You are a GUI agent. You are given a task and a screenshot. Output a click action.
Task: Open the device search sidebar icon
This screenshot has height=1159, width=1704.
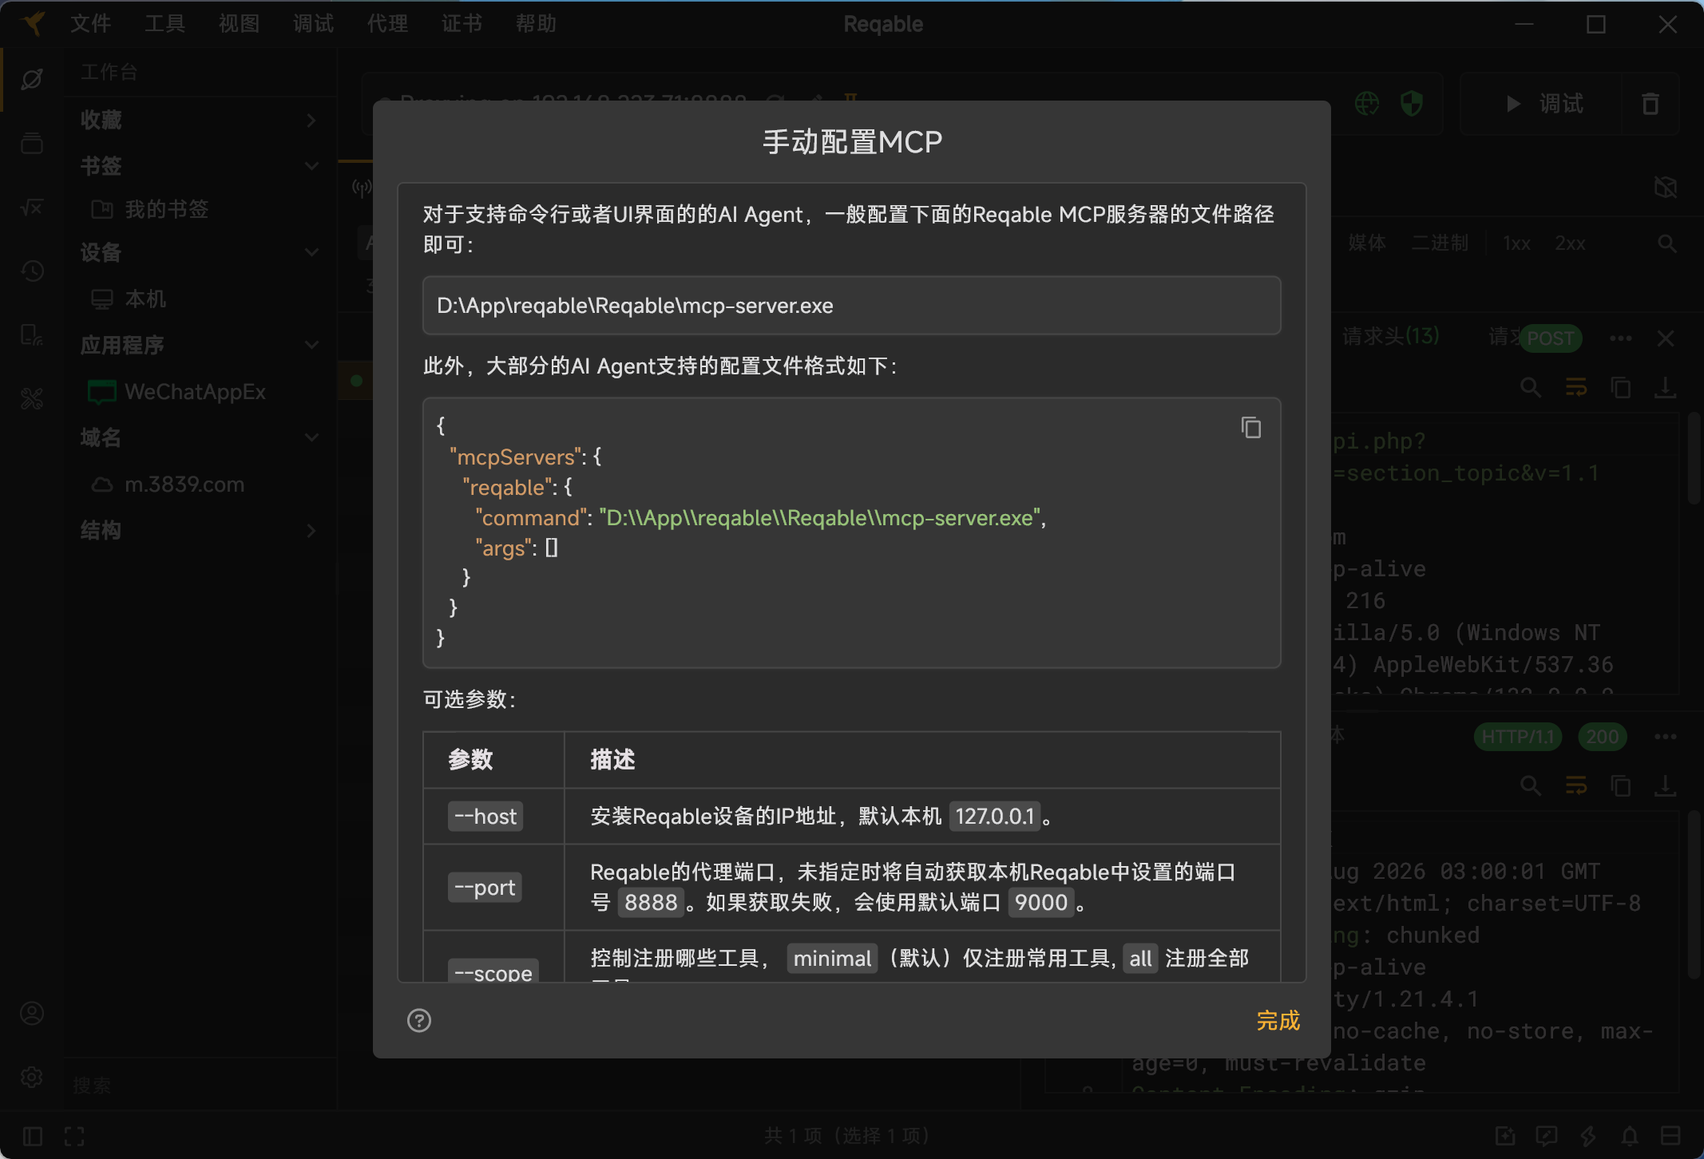click(x=32, y=334)
